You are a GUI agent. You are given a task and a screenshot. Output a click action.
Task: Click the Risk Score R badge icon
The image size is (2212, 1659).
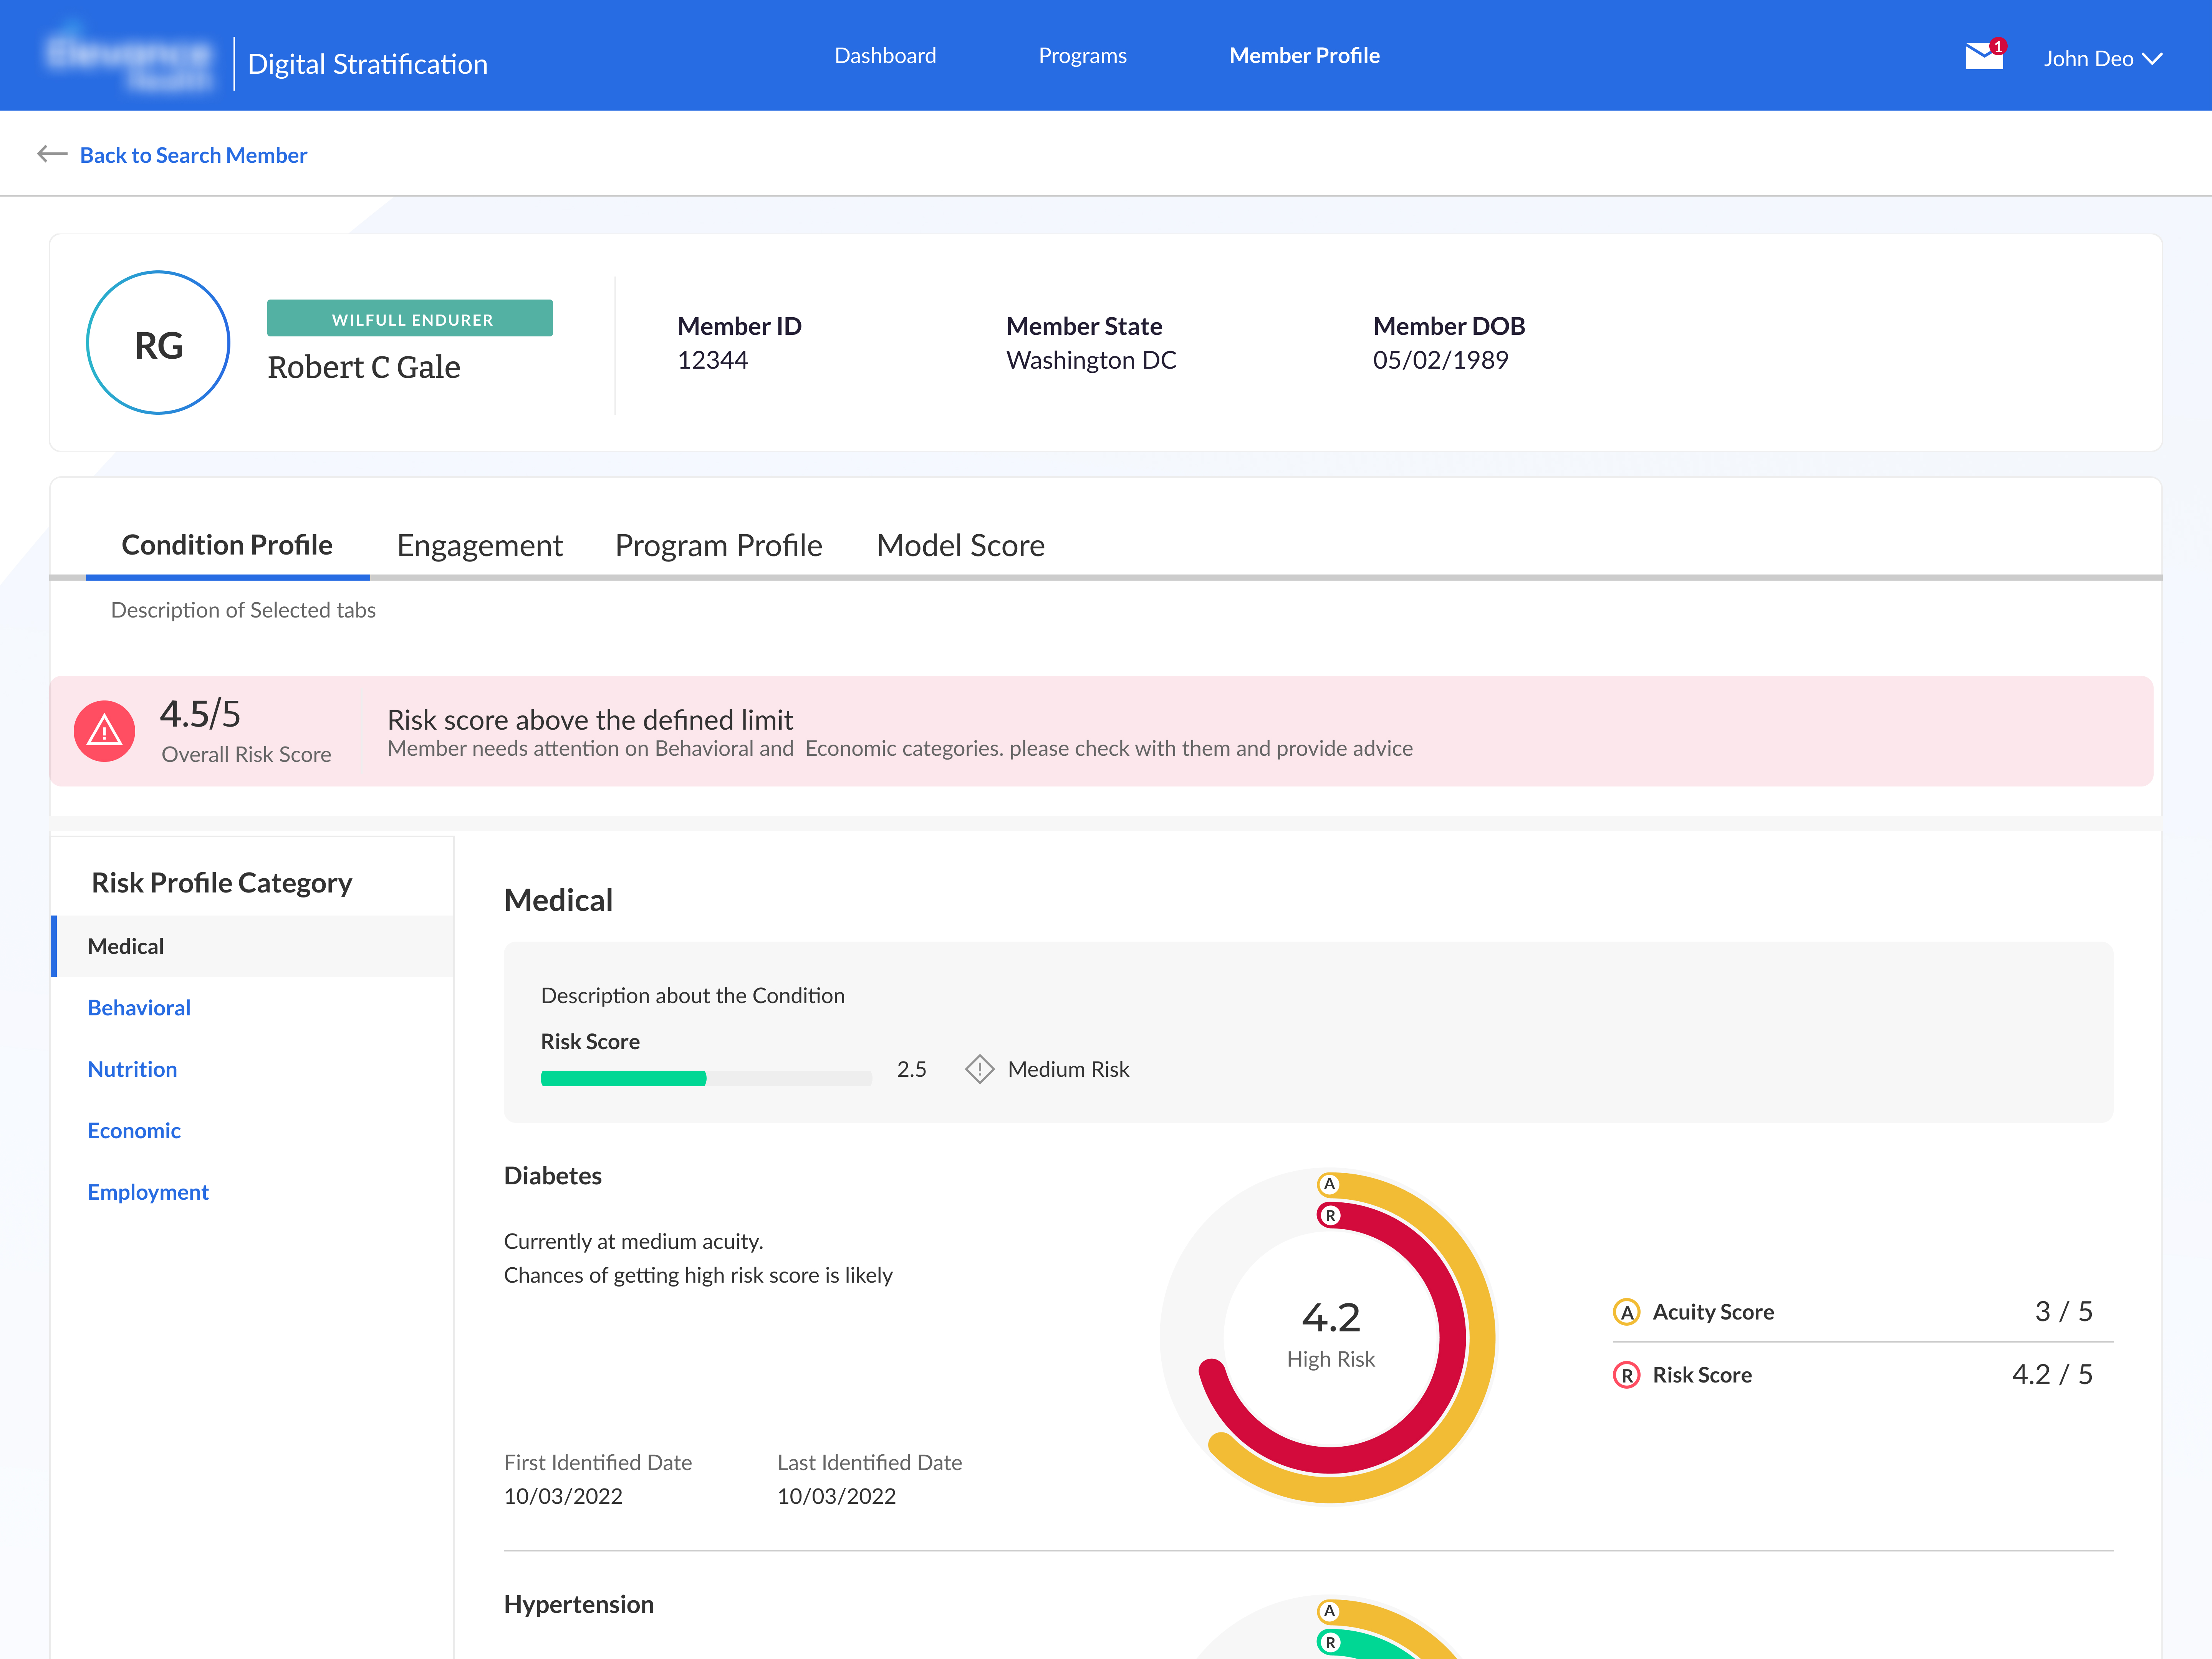1628,1374
